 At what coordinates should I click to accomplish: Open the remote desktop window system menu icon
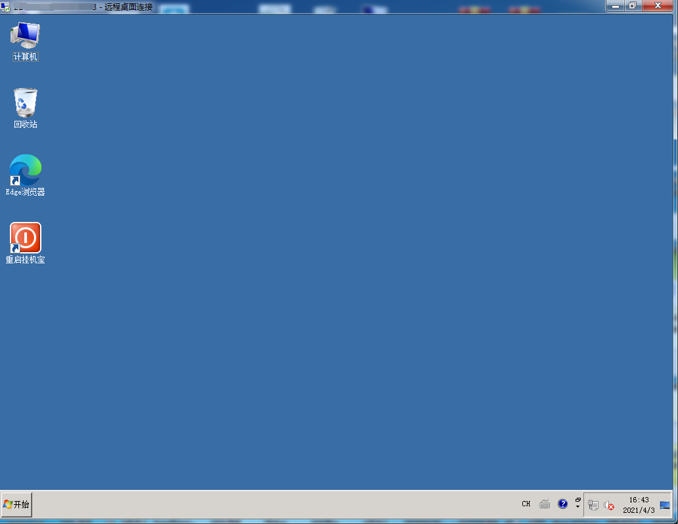[x=6, y=7]
